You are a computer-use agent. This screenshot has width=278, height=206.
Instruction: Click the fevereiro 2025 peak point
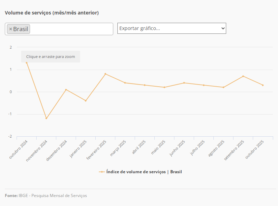point(105,74)
